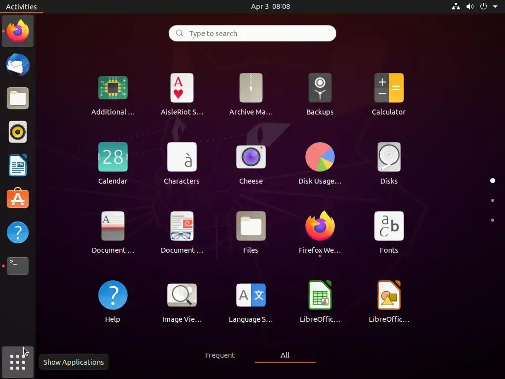Click Firefox icon in the dock
The height and width of the screenshot is (379, 505).
18,31
